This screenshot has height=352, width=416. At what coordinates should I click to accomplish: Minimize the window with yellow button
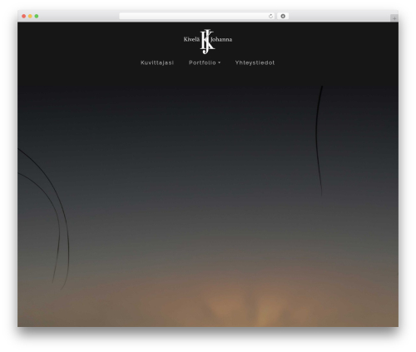point(30,16)
